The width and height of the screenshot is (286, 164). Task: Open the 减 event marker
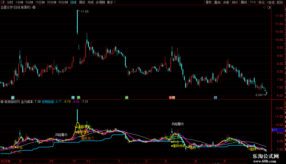(127, 98)
